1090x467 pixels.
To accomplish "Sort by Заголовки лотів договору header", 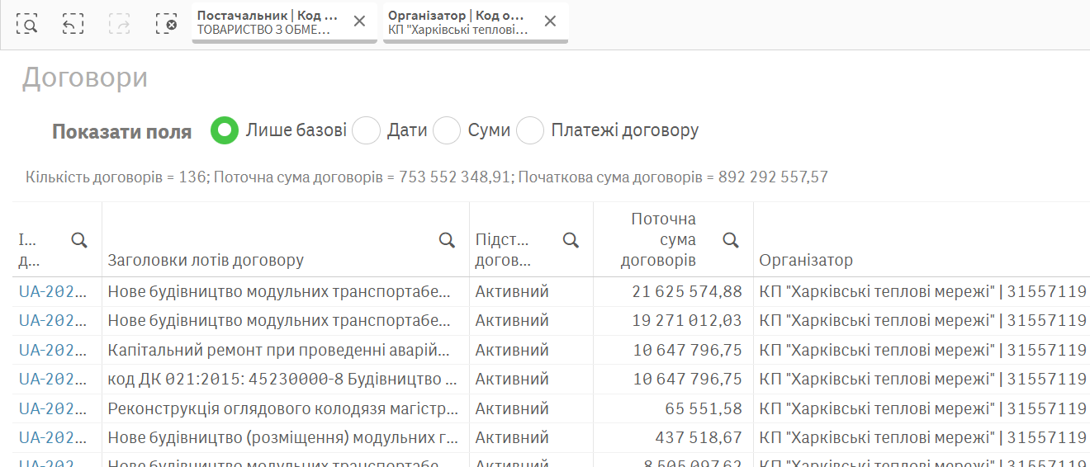I will pos(206,261).
